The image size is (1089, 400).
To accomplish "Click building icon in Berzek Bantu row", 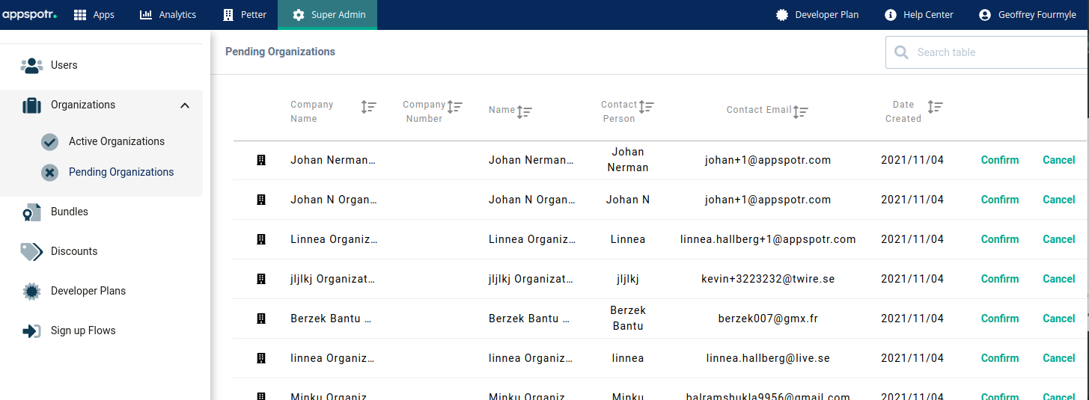I will pos(261,319).
